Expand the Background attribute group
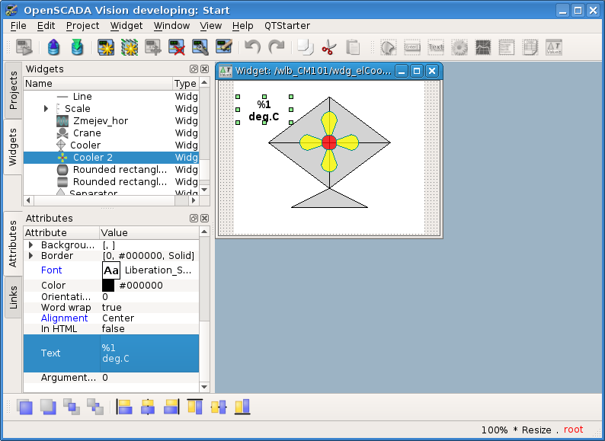The height and width of the screenshot is (441, 605). (31, 245)
